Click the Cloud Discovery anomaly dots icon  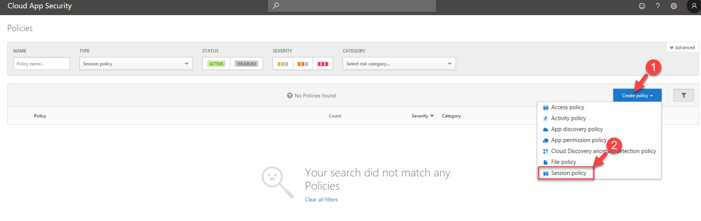(x=546, y=151)
